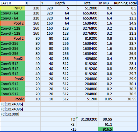138x132 pixels.
Task: Click Pool 2 label in the 14.9 row
Action: (13, 23)
